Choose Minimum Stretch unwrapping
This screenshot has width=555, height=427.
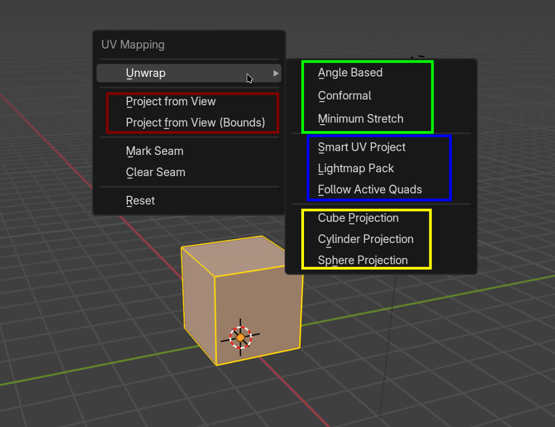pos(360,119)
